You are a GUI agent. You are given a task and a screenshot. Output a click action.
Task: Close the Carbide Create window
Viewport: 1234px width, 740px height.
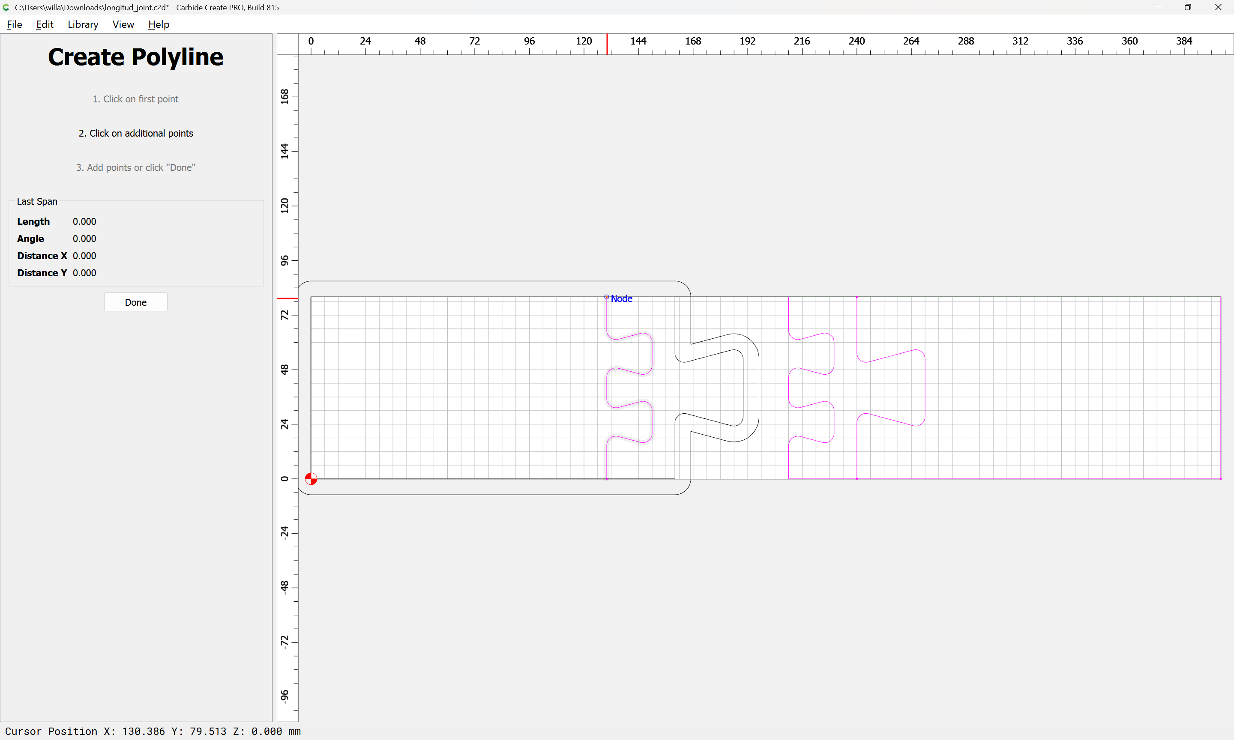[1218, 7]
